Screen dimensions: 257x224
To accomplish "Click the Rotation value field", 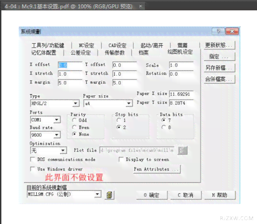I will pos(181,74).
